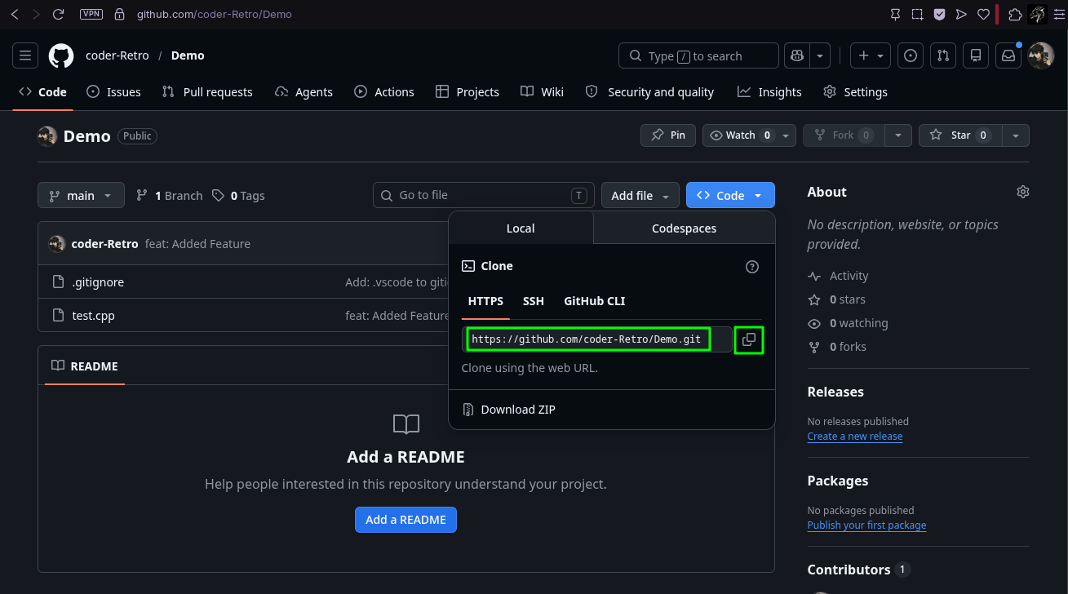The image size is (1068, 594).
Task: Open the About settings gear icon
Action: (x=1023, y=192)
